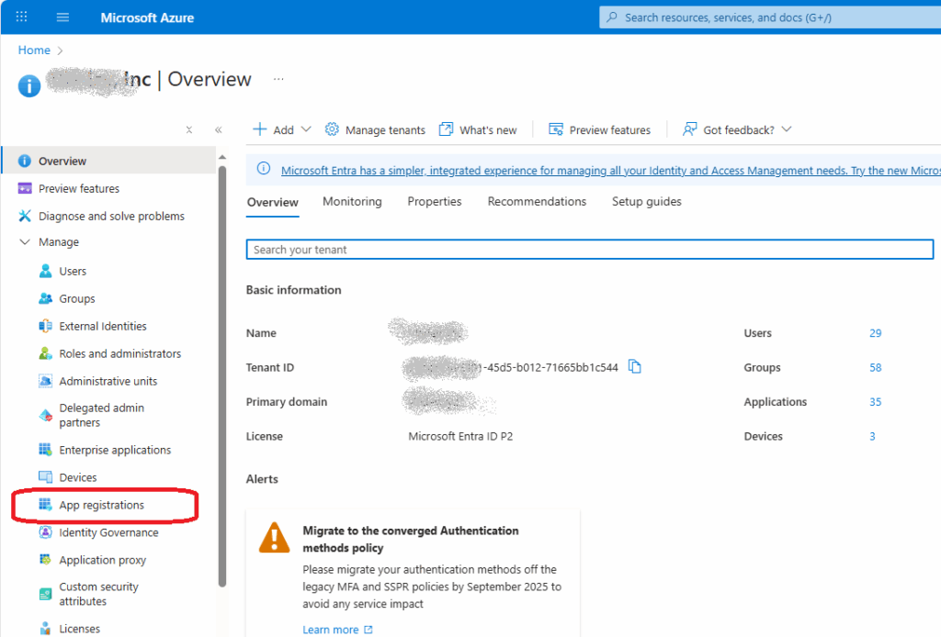
Task: Collapse the Manage section chevron
Action: tap(25, 242)
